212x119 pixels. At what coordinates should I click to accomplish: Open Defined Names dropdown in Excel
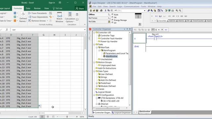(23, 17)
